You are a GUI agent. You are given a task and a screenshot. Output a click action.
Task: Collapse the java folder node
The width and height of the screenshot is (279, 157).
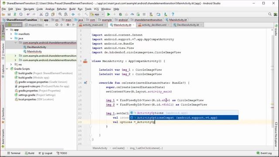(x=11, y=38)
